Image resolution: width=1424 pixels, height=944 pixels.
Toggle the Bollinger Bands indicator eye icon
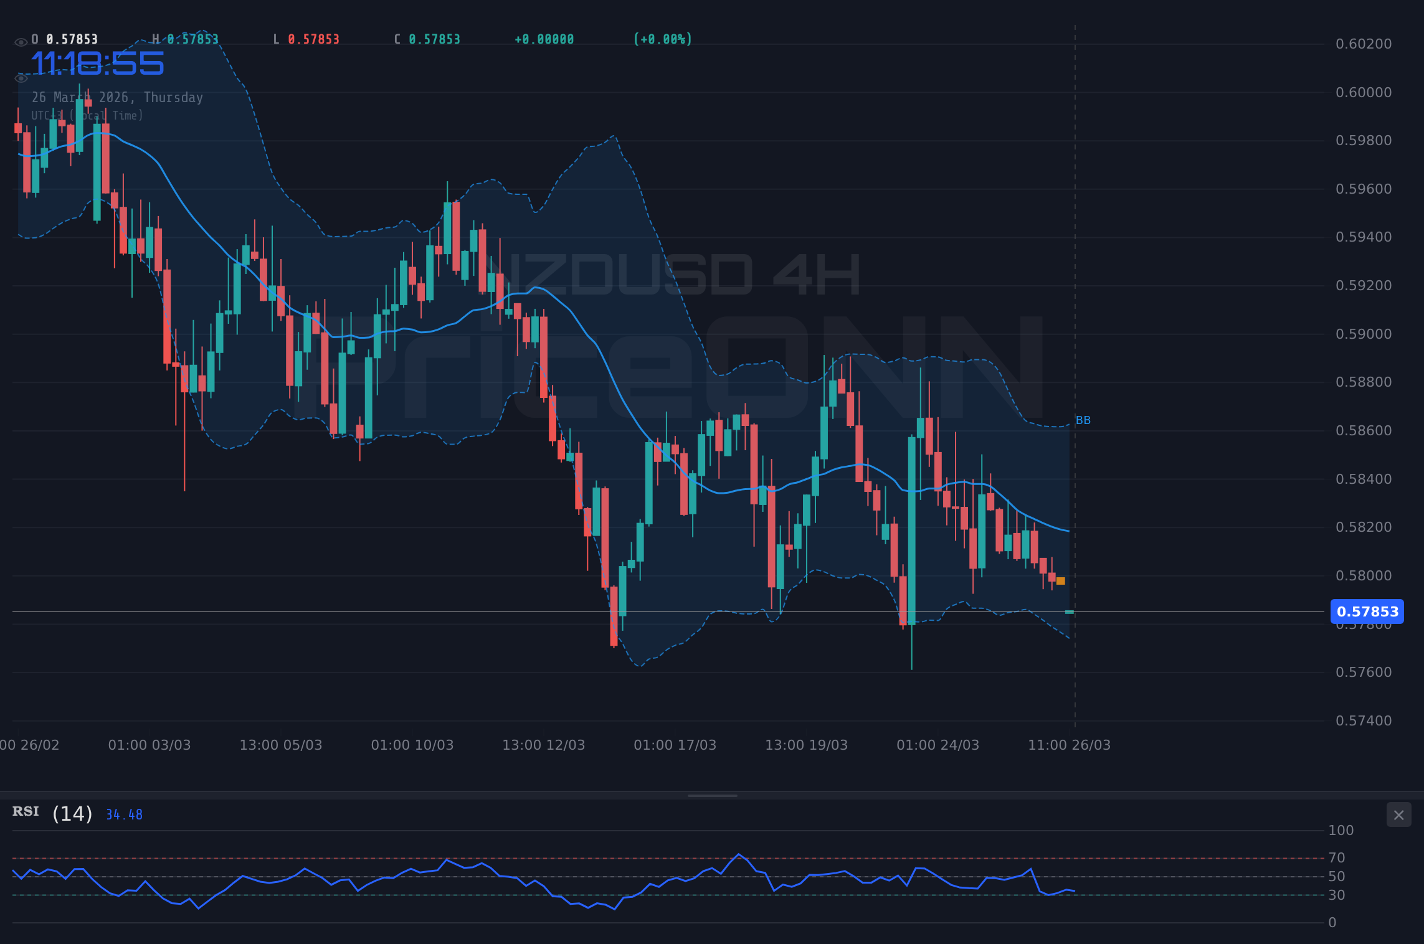point(21,77)
